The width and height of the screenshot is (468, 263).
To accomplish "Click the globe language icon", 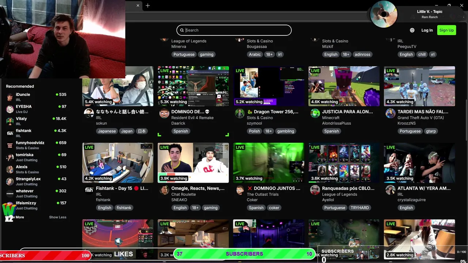I will point(412,30).
